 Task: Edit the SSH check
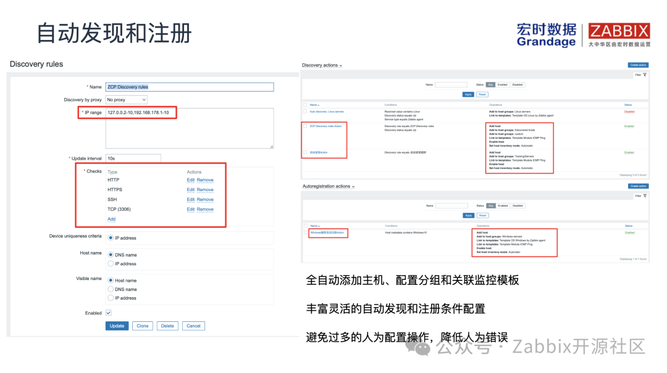[191, 200]
